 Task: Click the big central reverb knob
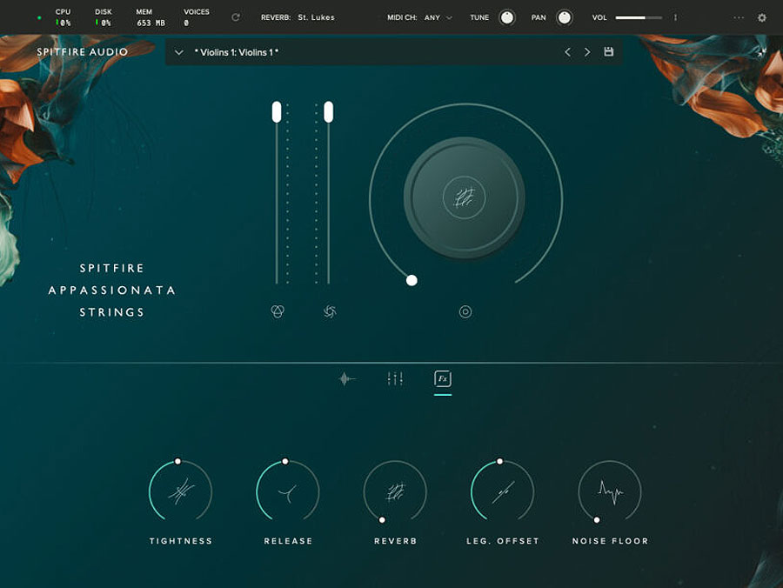point(465,197)
